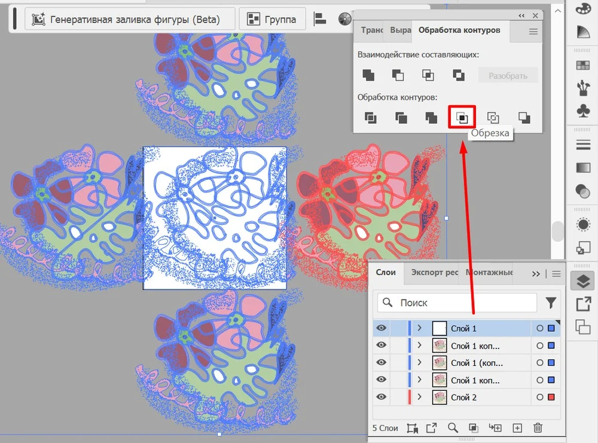Viewport: 598px width, 443px height.
Task: Click the Minus Front shape mode icon
Action: click(x=398, y=75)
